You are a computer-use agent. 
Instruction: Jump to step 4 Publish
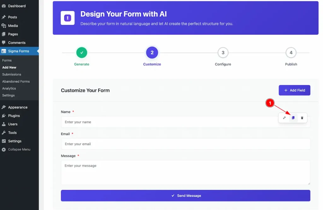(x=291, y=53)
